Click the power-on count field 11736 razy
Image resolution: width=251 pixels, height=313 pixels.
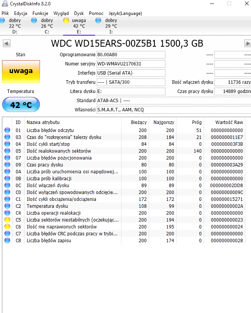(233, 82)
